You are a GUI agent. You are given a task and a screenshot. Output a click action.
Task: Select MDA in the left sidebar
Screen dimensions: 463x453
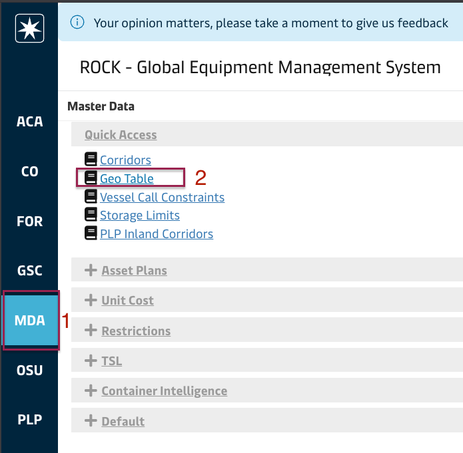(x=30, y=320)
